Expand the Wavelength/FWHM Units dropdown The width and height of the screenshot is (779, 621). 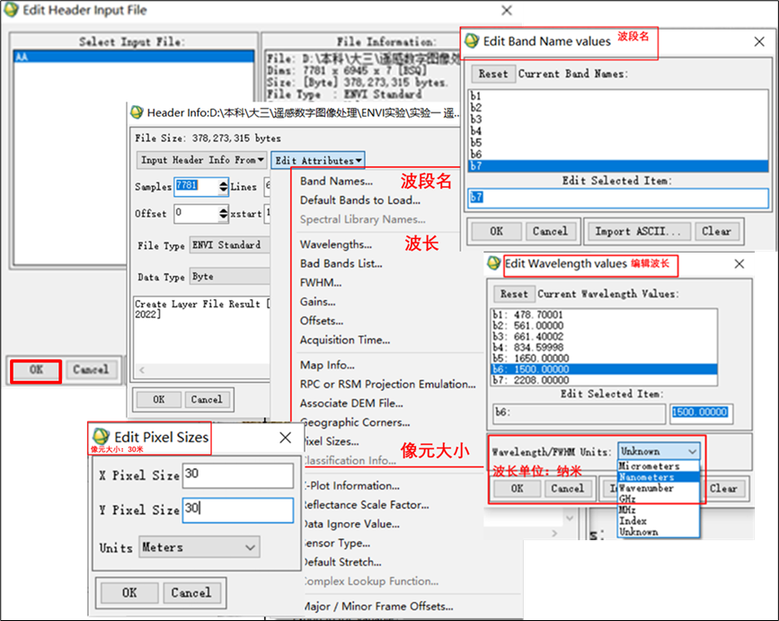[659, 451]
